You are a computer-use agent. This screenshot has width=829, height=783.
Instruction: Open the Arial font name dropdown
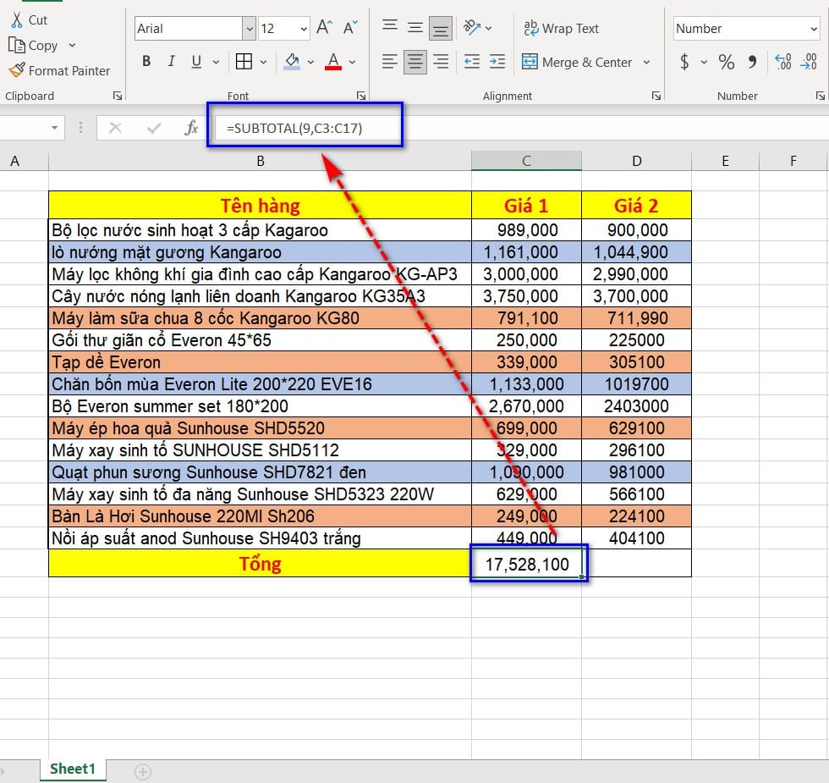click(x=249, y=29)
